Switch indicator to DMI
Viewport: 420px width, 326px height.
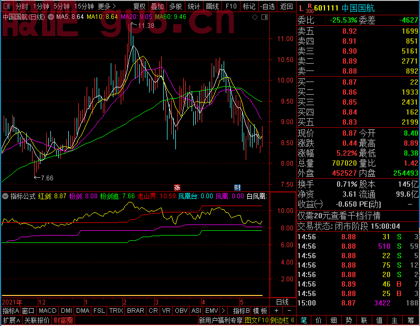(x=67, y=311)
